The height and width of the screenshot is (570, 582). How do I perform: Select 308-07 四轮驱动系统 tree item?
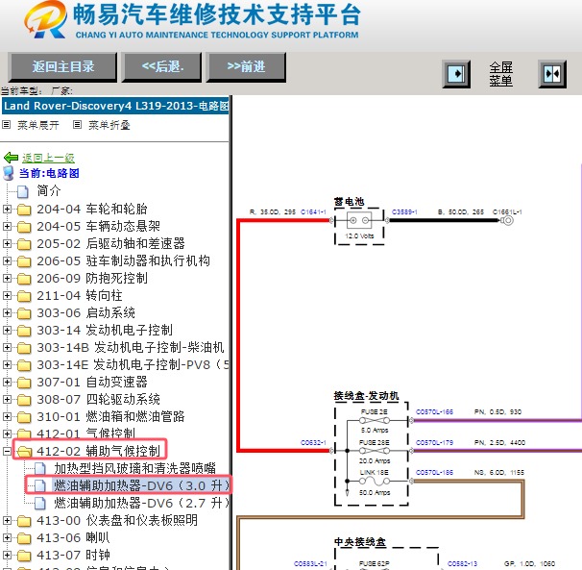tap(98, 400)
